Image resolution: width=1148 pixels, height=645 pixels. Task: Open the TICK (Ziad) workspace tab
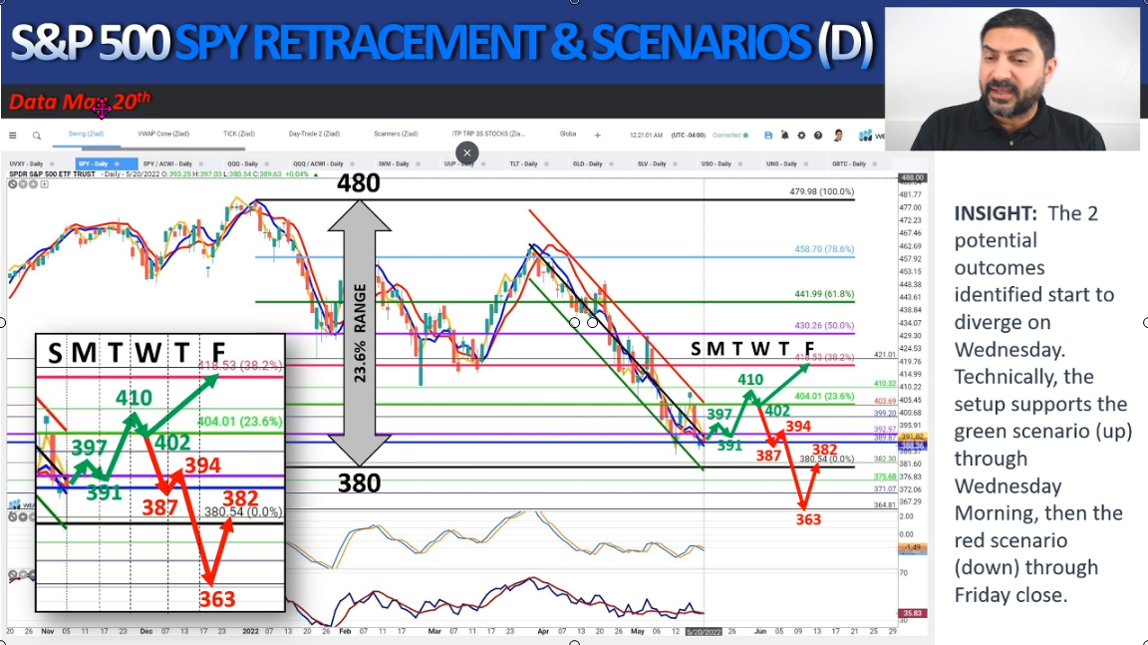tap(239, 134)
